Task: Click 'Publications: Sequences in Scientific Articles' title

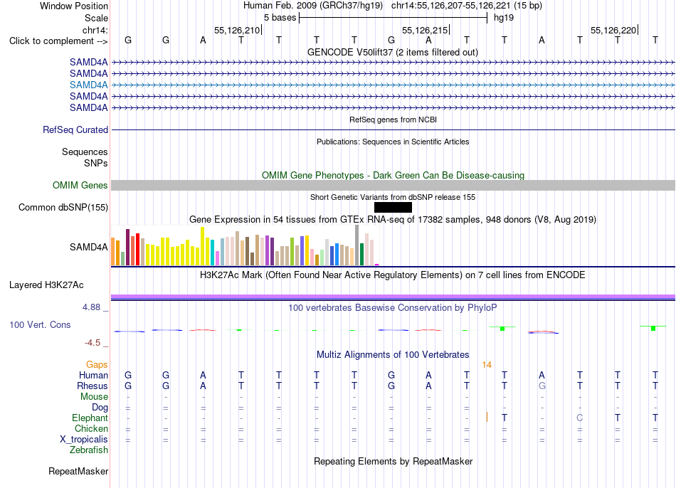Action: (393, 142)
